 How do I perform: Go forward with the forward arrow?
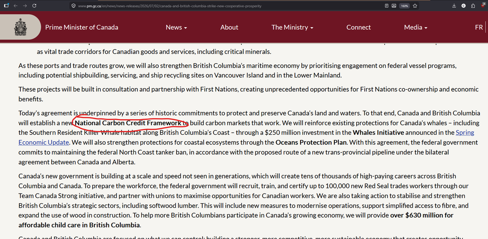pos(25,6)
